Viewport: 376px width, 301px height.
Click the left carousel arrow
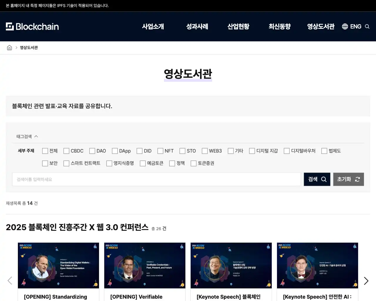(x=10, y=281)
